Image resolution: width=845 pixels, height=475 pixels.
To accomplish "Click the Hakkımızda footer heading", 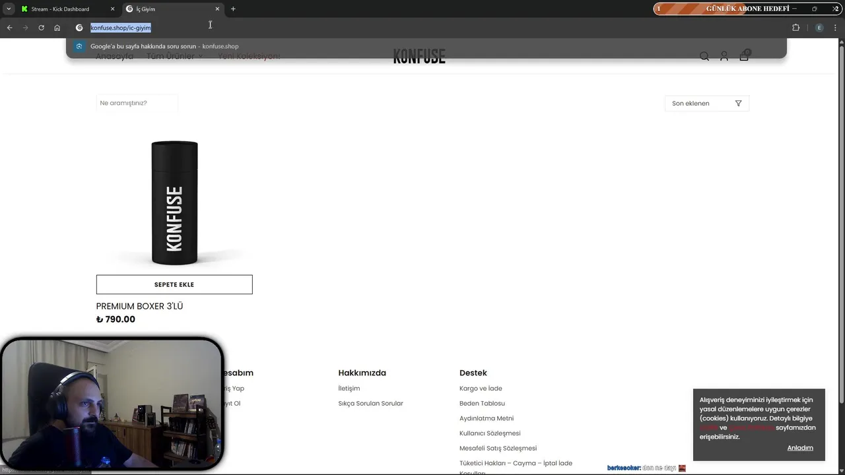I will (362, 373).
